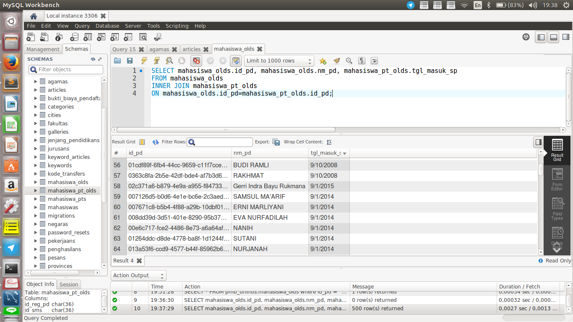Screen dimensions: 573x322
Task: Click the schemas tree vertical scrollbar
Action: coord(104,155)
